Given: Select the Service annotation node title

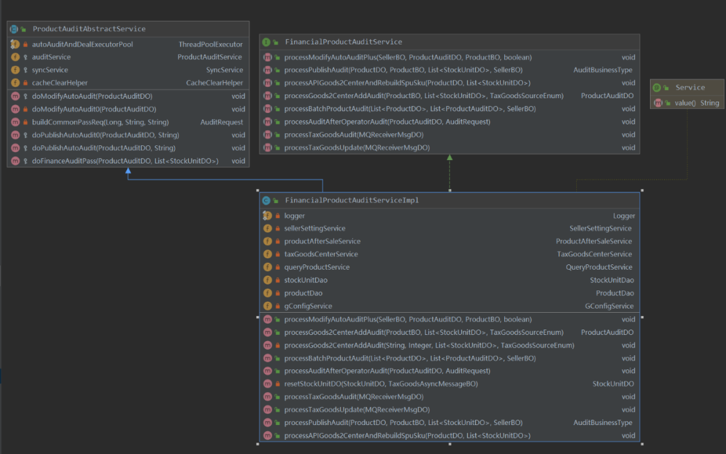Looking at the screenshot, I should coord(690,87).
